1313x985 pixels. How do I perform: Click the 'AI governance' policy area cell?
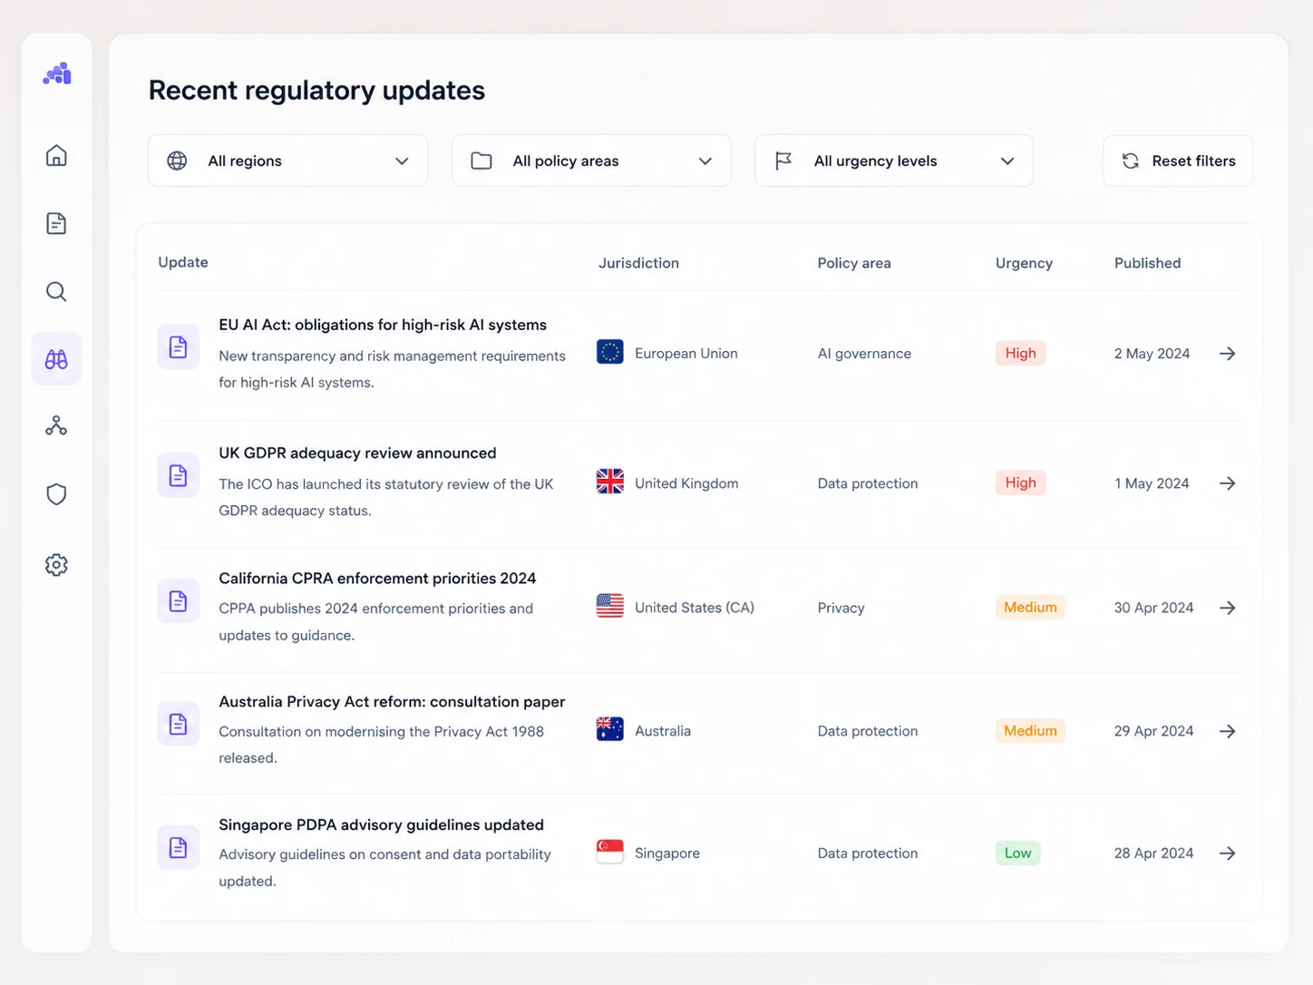click(x=864, y=354)
